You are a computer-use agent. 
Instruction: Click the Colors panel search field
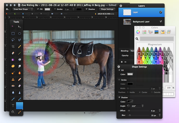[x=157, y=38]
